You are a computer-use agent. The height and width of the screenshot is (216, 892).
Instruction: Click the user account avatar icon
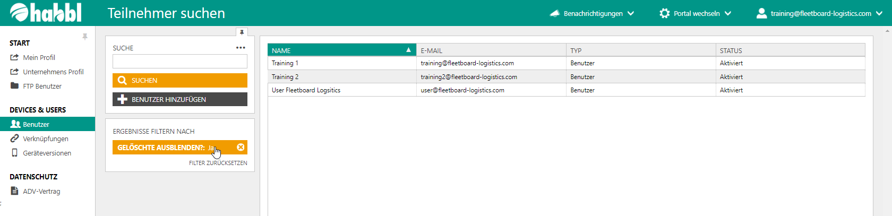coord(761,13)
